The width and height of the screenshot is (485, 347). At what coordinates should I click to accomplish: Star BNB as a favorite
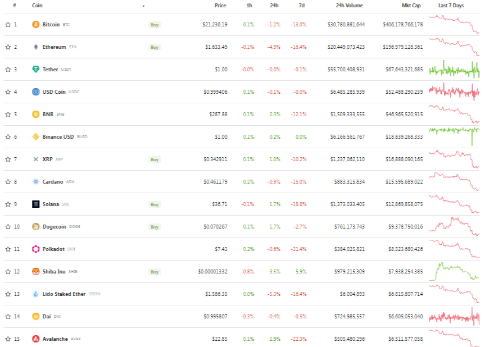click(8, 115)
